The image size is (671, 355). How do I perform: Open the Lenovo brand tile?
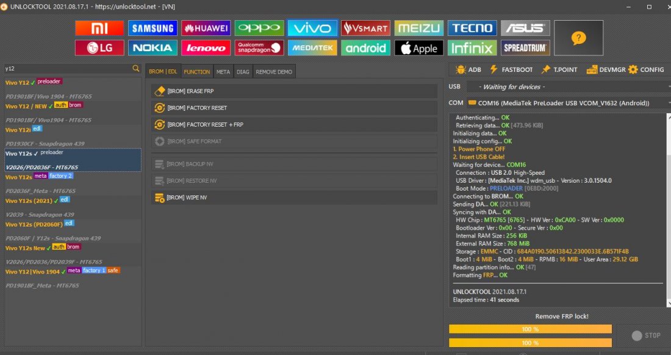pos(206,48)
